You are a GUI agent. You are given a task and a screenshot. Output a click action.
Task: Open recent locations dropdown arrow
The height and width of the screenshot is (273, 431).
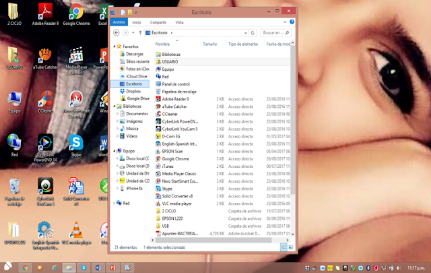coord(133,33)
